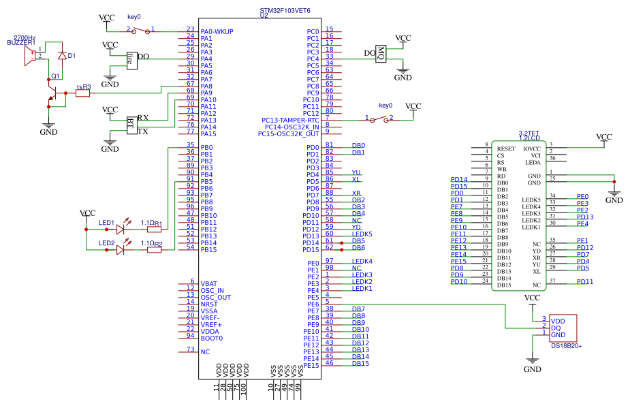Click the GND symbol under the BT module

tap(110, 146)
